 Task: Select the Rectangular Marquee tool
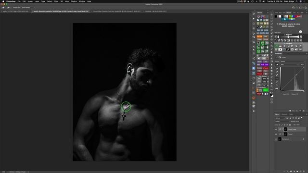coord(271,18)
